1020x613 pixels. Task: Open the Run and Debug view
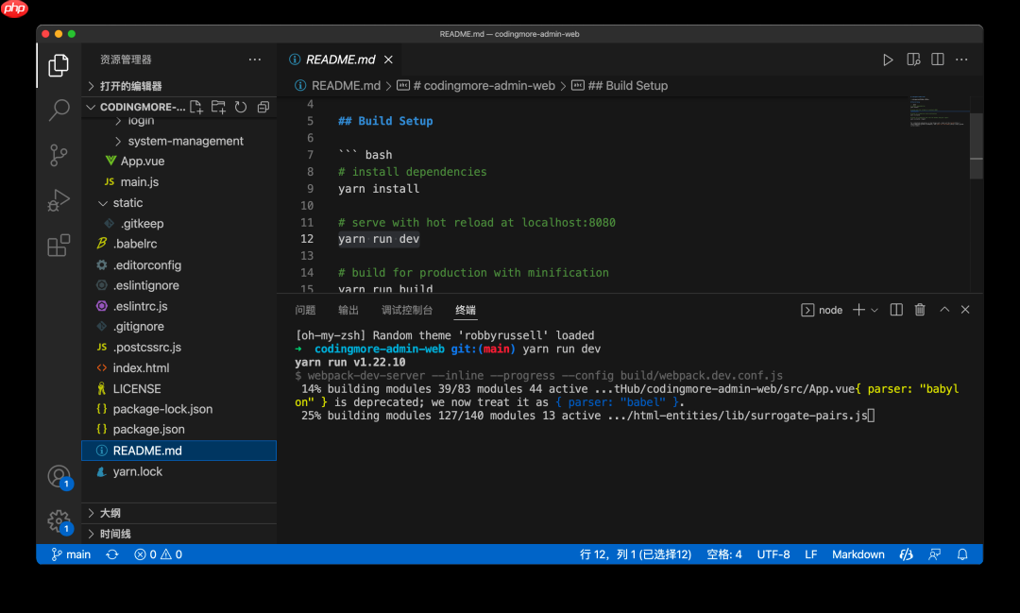59,200
